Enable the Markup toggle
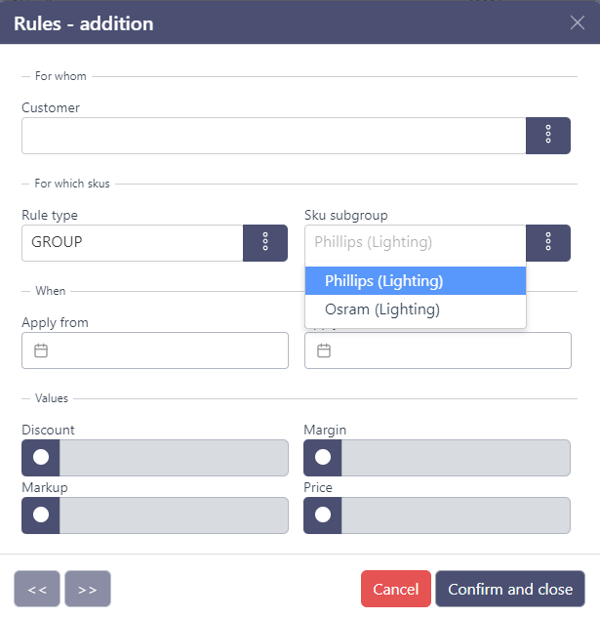 tap(41, 515)
